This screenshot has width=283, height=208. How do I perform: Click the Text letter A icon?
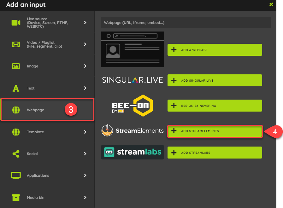pos(16,88)
